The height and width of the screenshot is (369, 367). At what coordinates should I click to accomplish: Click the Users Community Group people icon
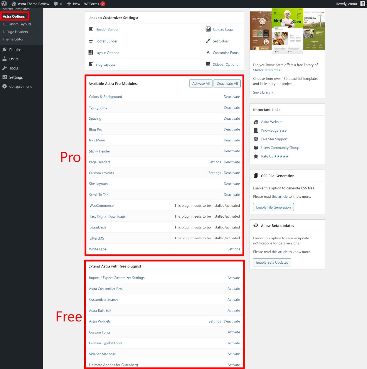click(x=256, y=148)
